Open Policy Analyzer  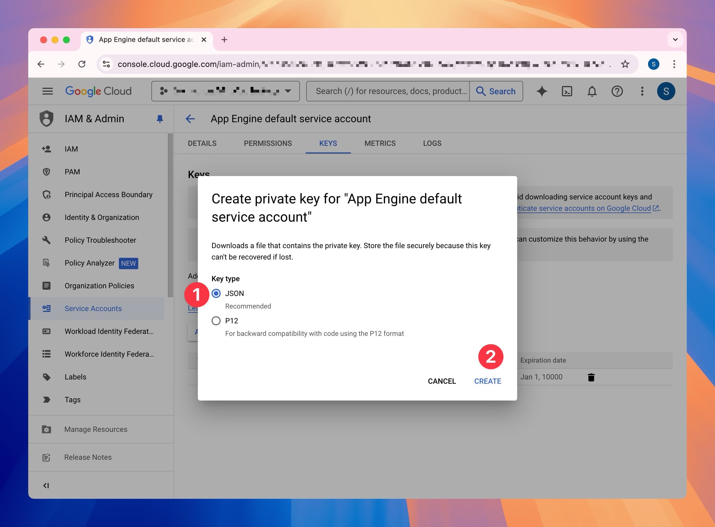(96, 263)
